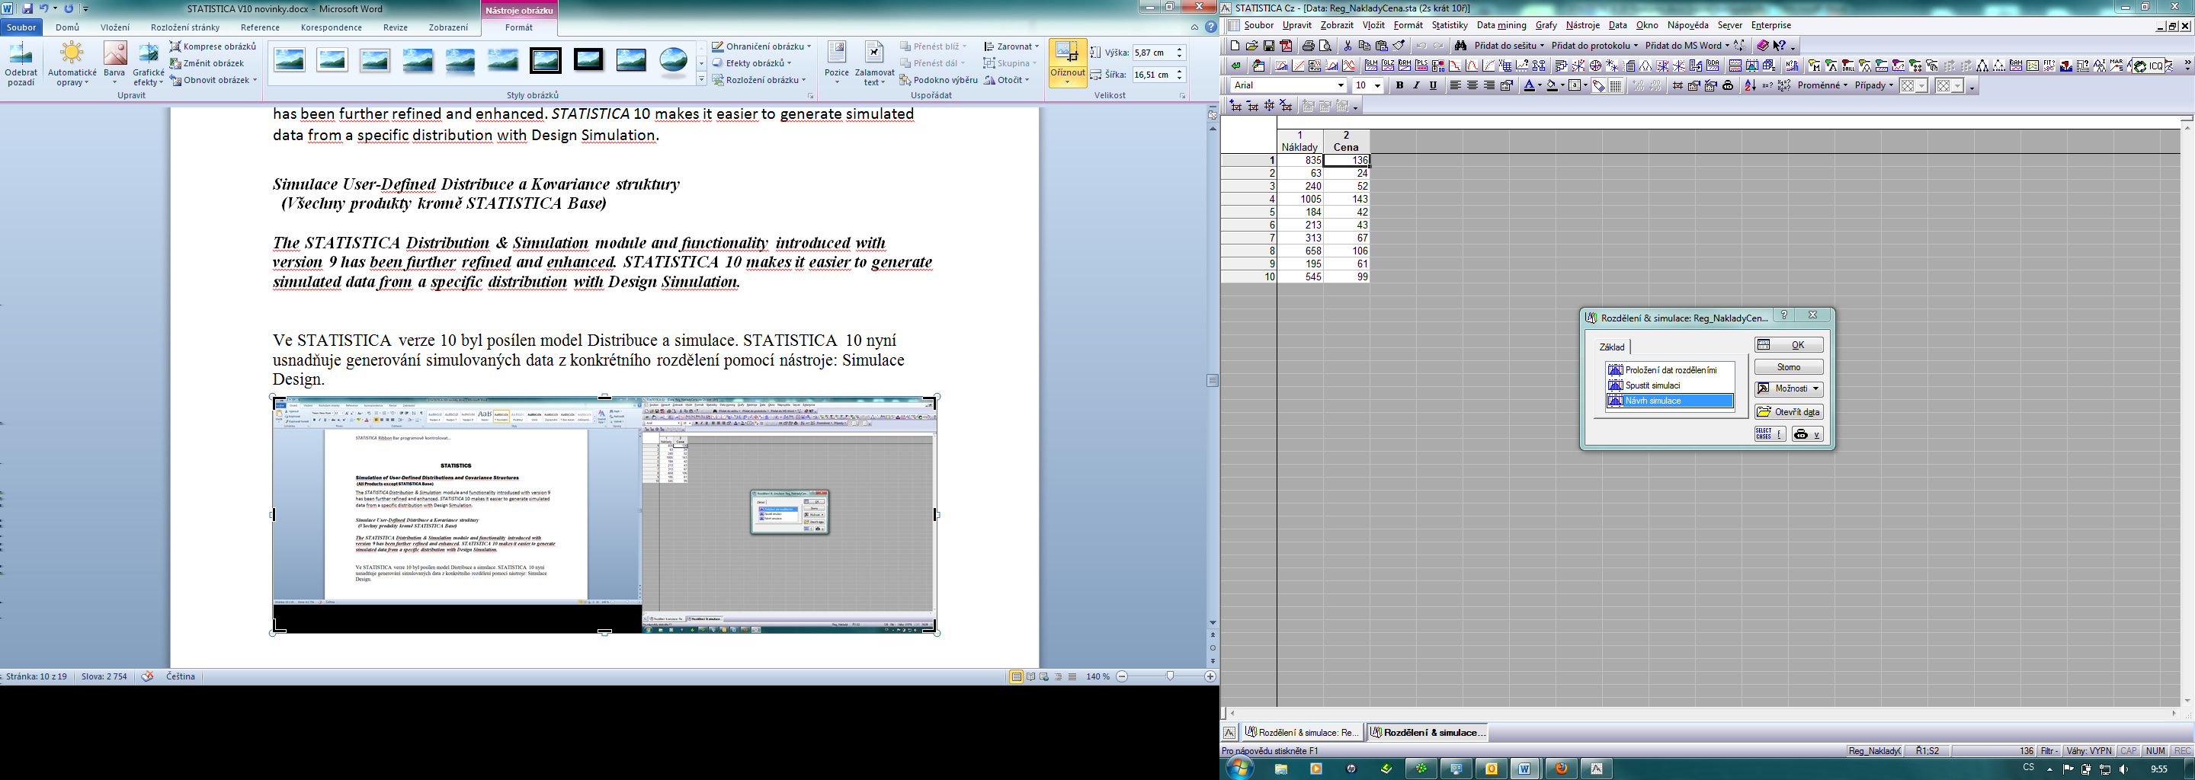Viewport: 2195px width, 780px height.
Task: Click the Windows Start orb
Action: pyautogui.click(x=1239, y=768)
